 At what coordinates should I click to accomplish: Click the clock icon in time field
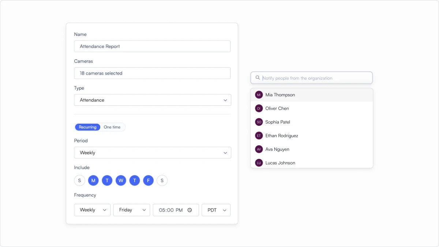tap(190, 210)
